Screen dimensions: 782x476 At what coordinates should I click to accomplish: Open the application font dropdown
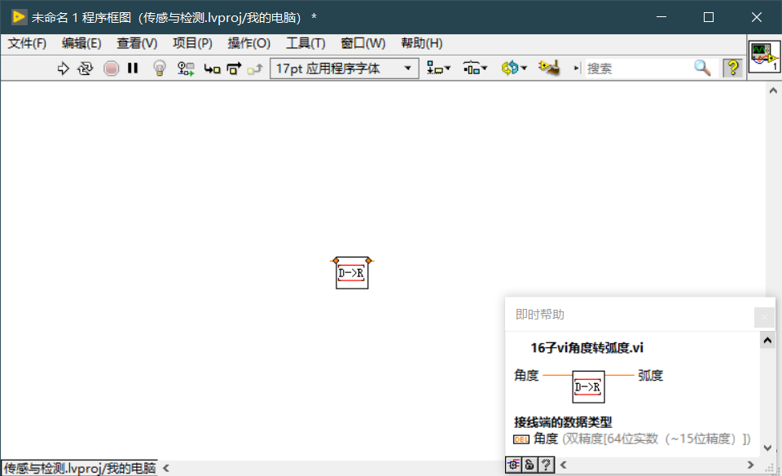tap(408, 68)
